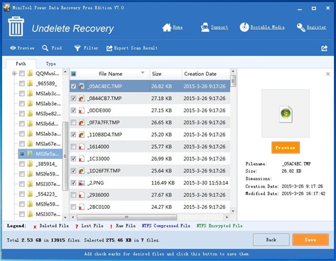Click the file thumbnail in preview pane

286,114
